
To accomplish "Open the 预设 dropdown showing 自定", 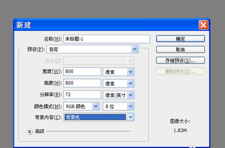I will [93, 49].
